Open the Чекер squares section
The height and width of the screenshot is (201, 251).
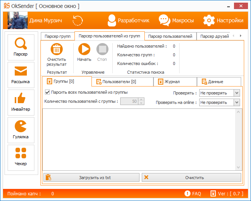[x=21, y=158]
